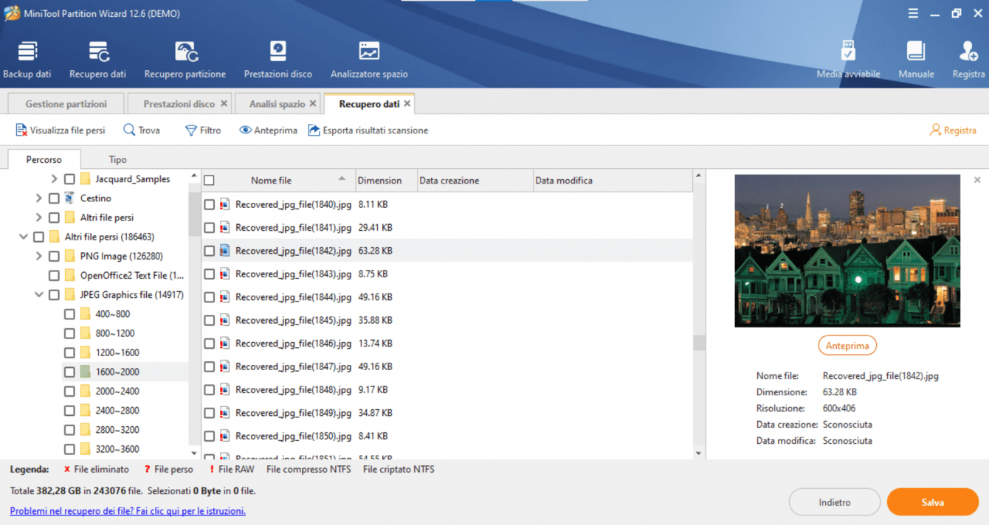989x525 pixels.
Task: Click Recovered_jpg_file(1843).jpg file icon
Action: (225, 274)
